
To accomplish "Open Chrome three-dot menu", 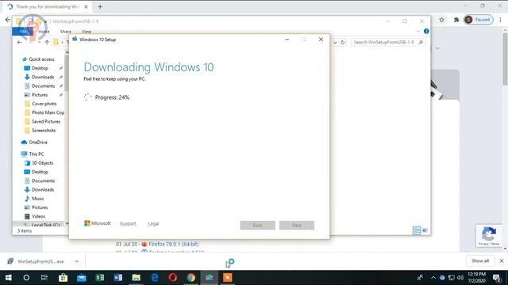I will coord(501,20).
